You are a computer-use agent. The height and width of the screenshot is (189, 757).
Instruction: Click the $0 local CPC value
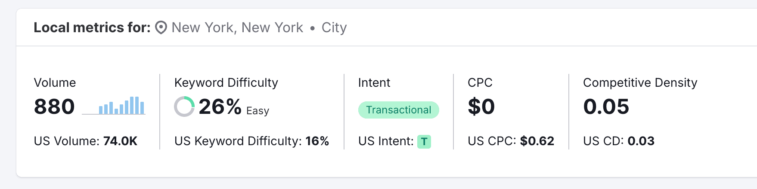click(x=481, y=107)
